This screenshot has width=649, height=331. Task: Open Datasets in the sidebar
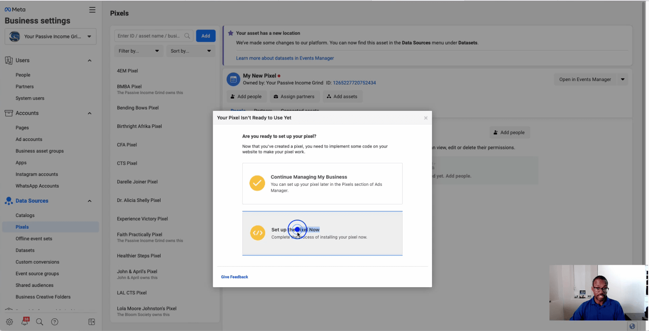[x=25, y=250]
